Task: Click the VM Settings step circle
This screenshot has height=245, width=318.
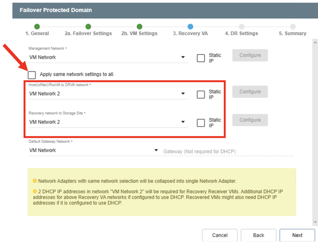Action: (139, 26)
